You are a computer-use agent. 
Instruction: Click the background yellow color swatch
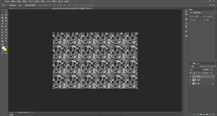tap(5, 49)
